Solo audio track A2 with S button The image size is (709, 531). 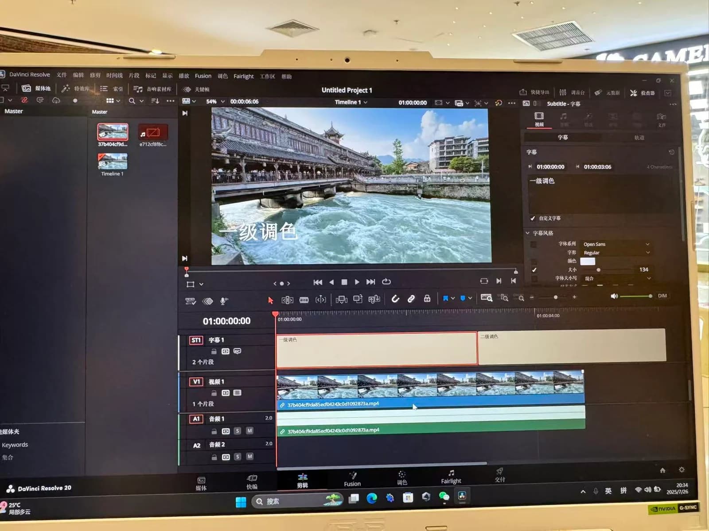(238, 457)
